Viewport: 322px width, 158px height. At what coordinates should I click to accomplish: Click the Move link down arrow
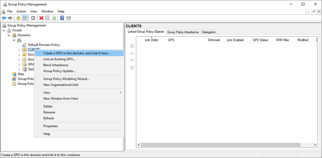tap(132, 61)
